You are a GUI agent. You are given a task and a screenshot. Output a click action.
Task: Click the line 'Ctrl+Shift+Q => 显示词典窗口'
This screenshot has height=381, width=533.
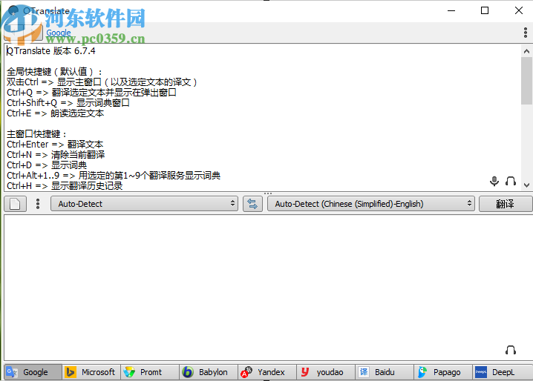tap(68, 103)
